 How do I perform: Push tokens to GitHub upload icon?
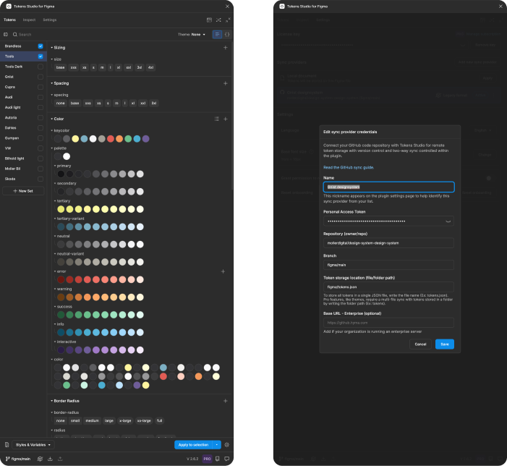click(60, 459)
